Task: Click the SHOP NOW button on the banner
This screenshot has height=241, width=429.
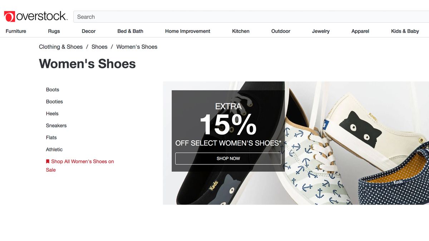Action: 228,158
